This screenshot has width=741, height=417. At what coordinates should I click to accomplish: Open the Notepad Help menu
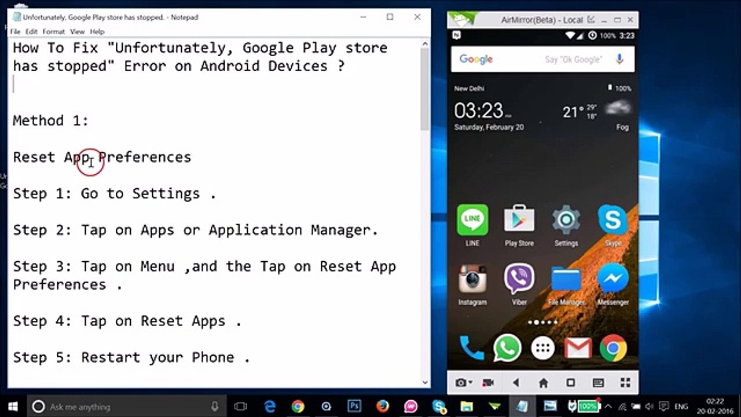click(97, 31)
